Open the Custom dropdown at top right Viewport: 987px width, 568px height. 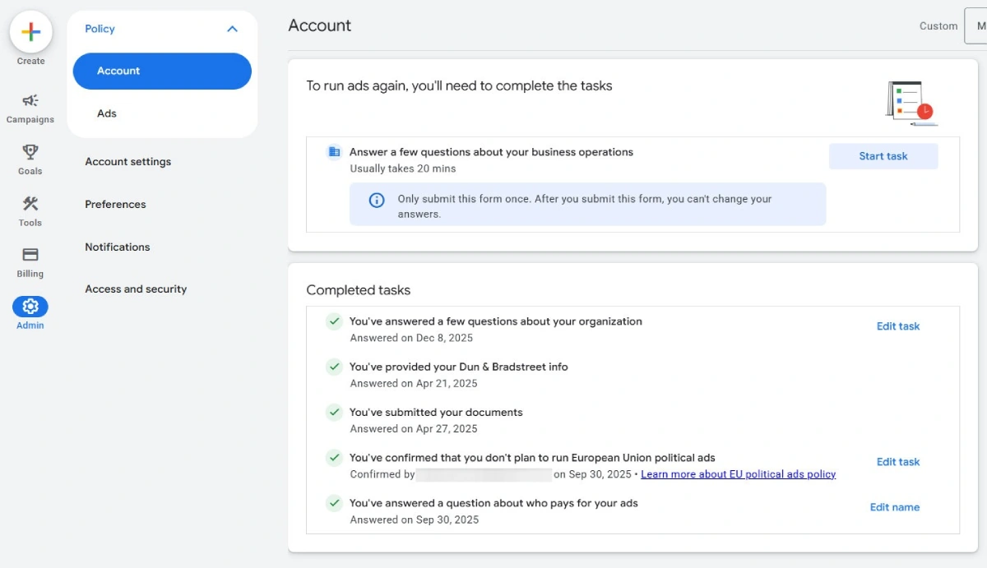[975, 26]
